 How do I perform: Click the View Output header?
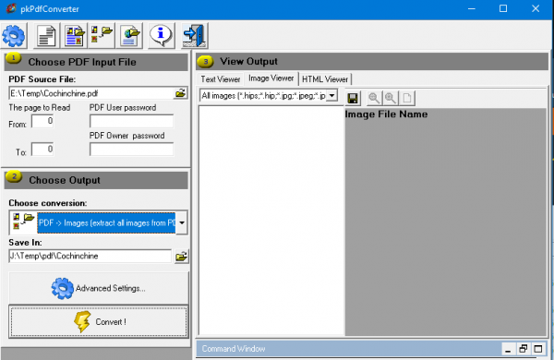pos(372,62)
